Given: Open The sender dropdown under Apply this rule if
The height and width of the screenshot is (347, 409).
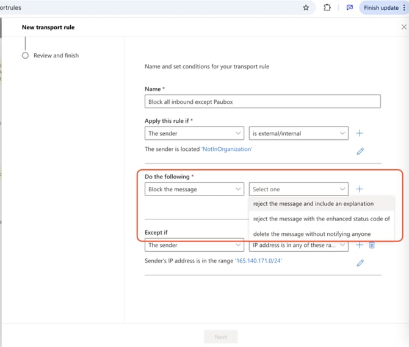Looking at the screenshot, I should [194, 133].
